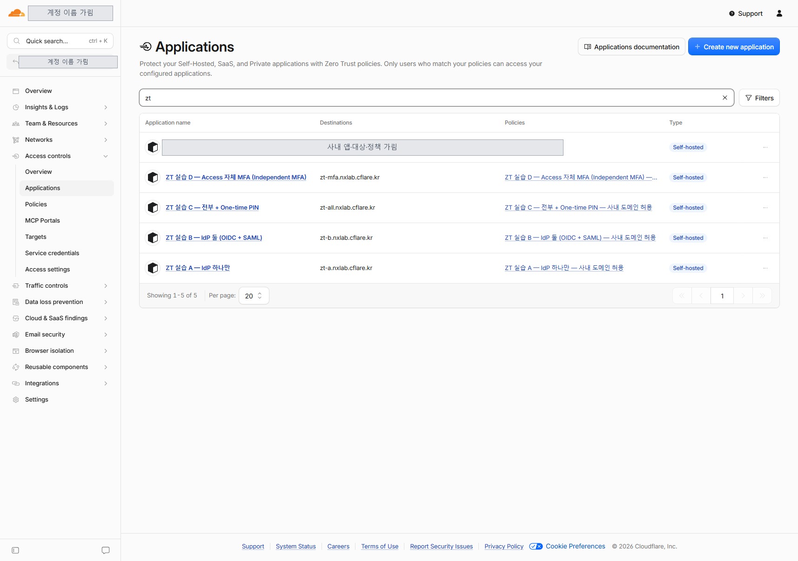Expand Data loss prevention section

(60, 302)
